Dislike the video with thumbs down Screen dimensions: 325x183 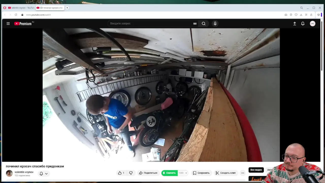pyautogui.click(x=131, y=173)
